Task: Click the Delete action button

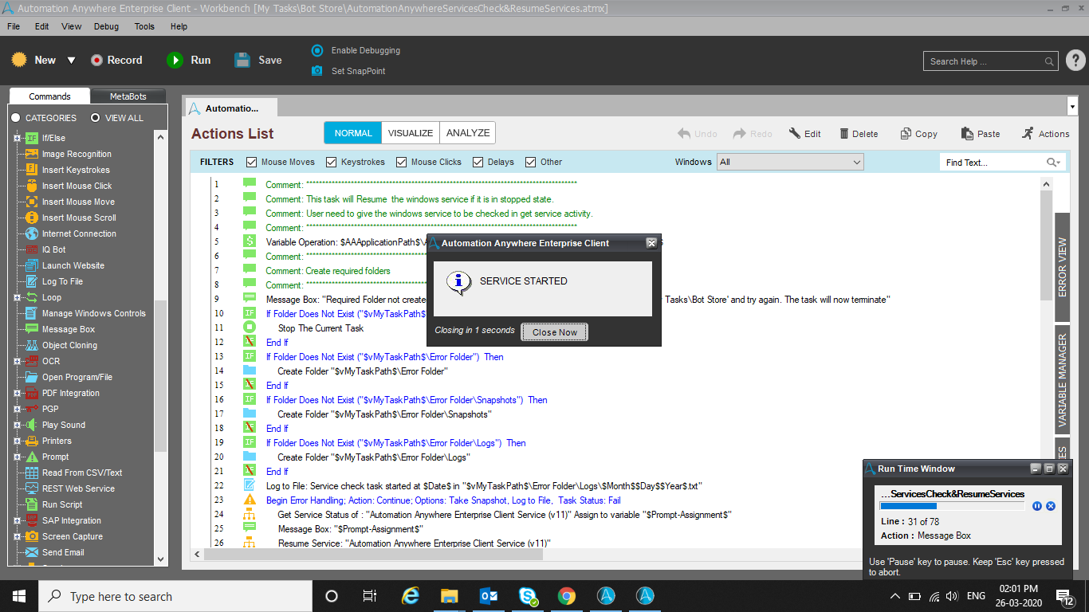Action: click(858, 134)
